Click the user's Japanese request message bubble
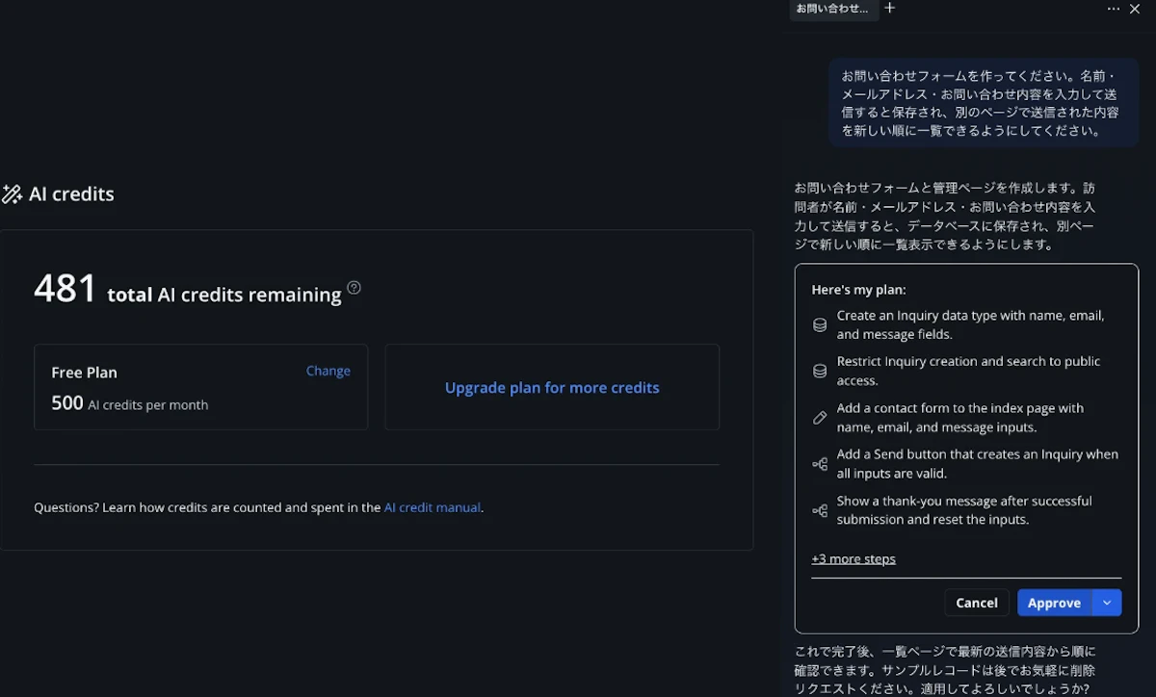Image resolution: width=1156 pixels, height=697 pixels. pos(984,103)
